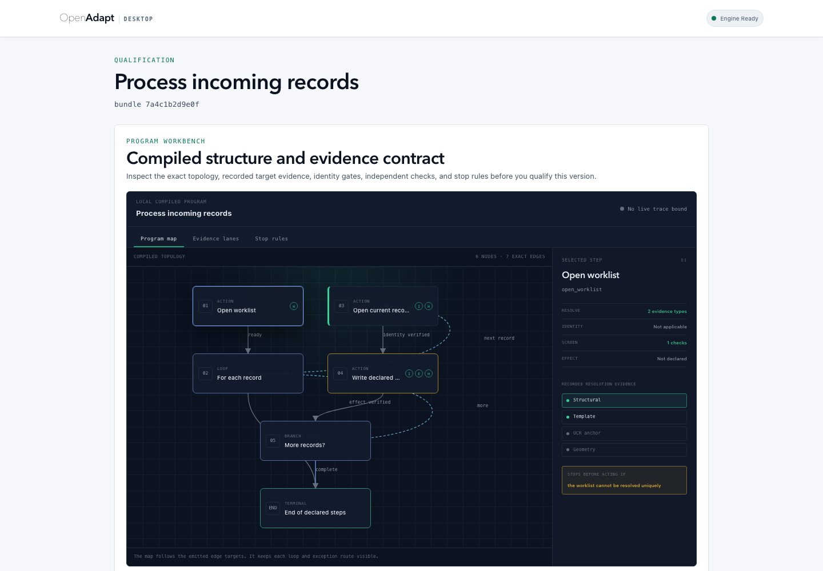Click 'No live trace bound' status
This screenshot has height=571, width=823.
click(653, 209)
